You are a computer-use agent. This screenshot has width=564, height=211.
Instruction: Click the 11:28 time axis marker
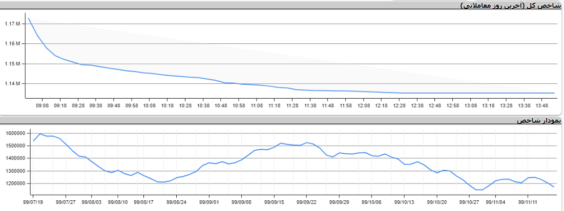coord(292,106)
